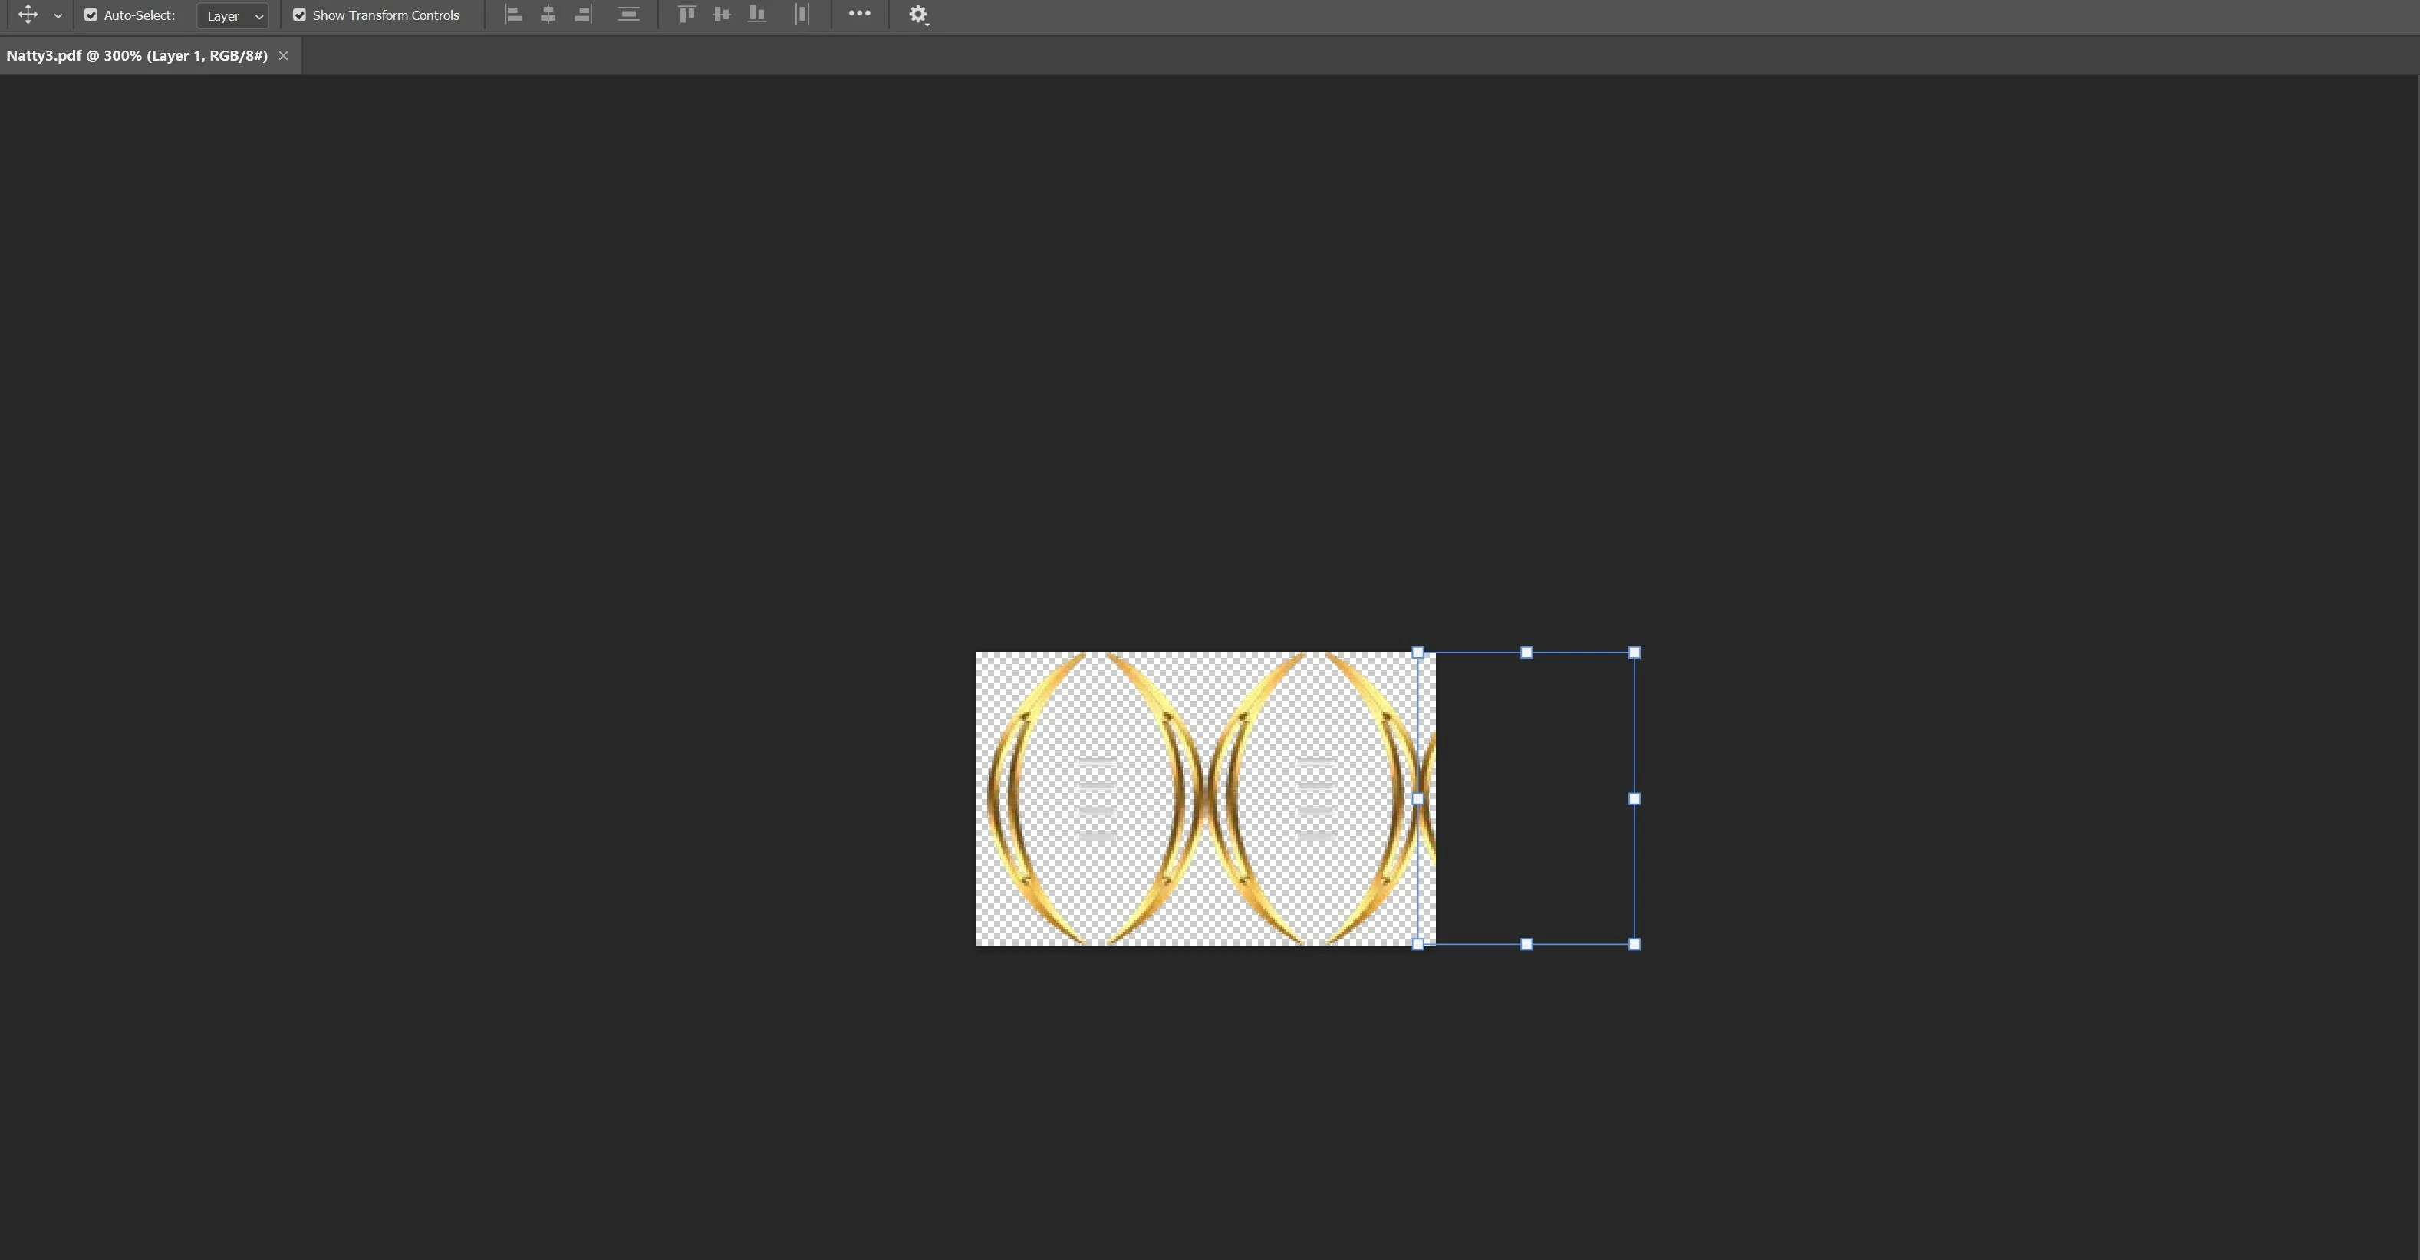Click Align Vertical Centers icon

pos(722,14)
